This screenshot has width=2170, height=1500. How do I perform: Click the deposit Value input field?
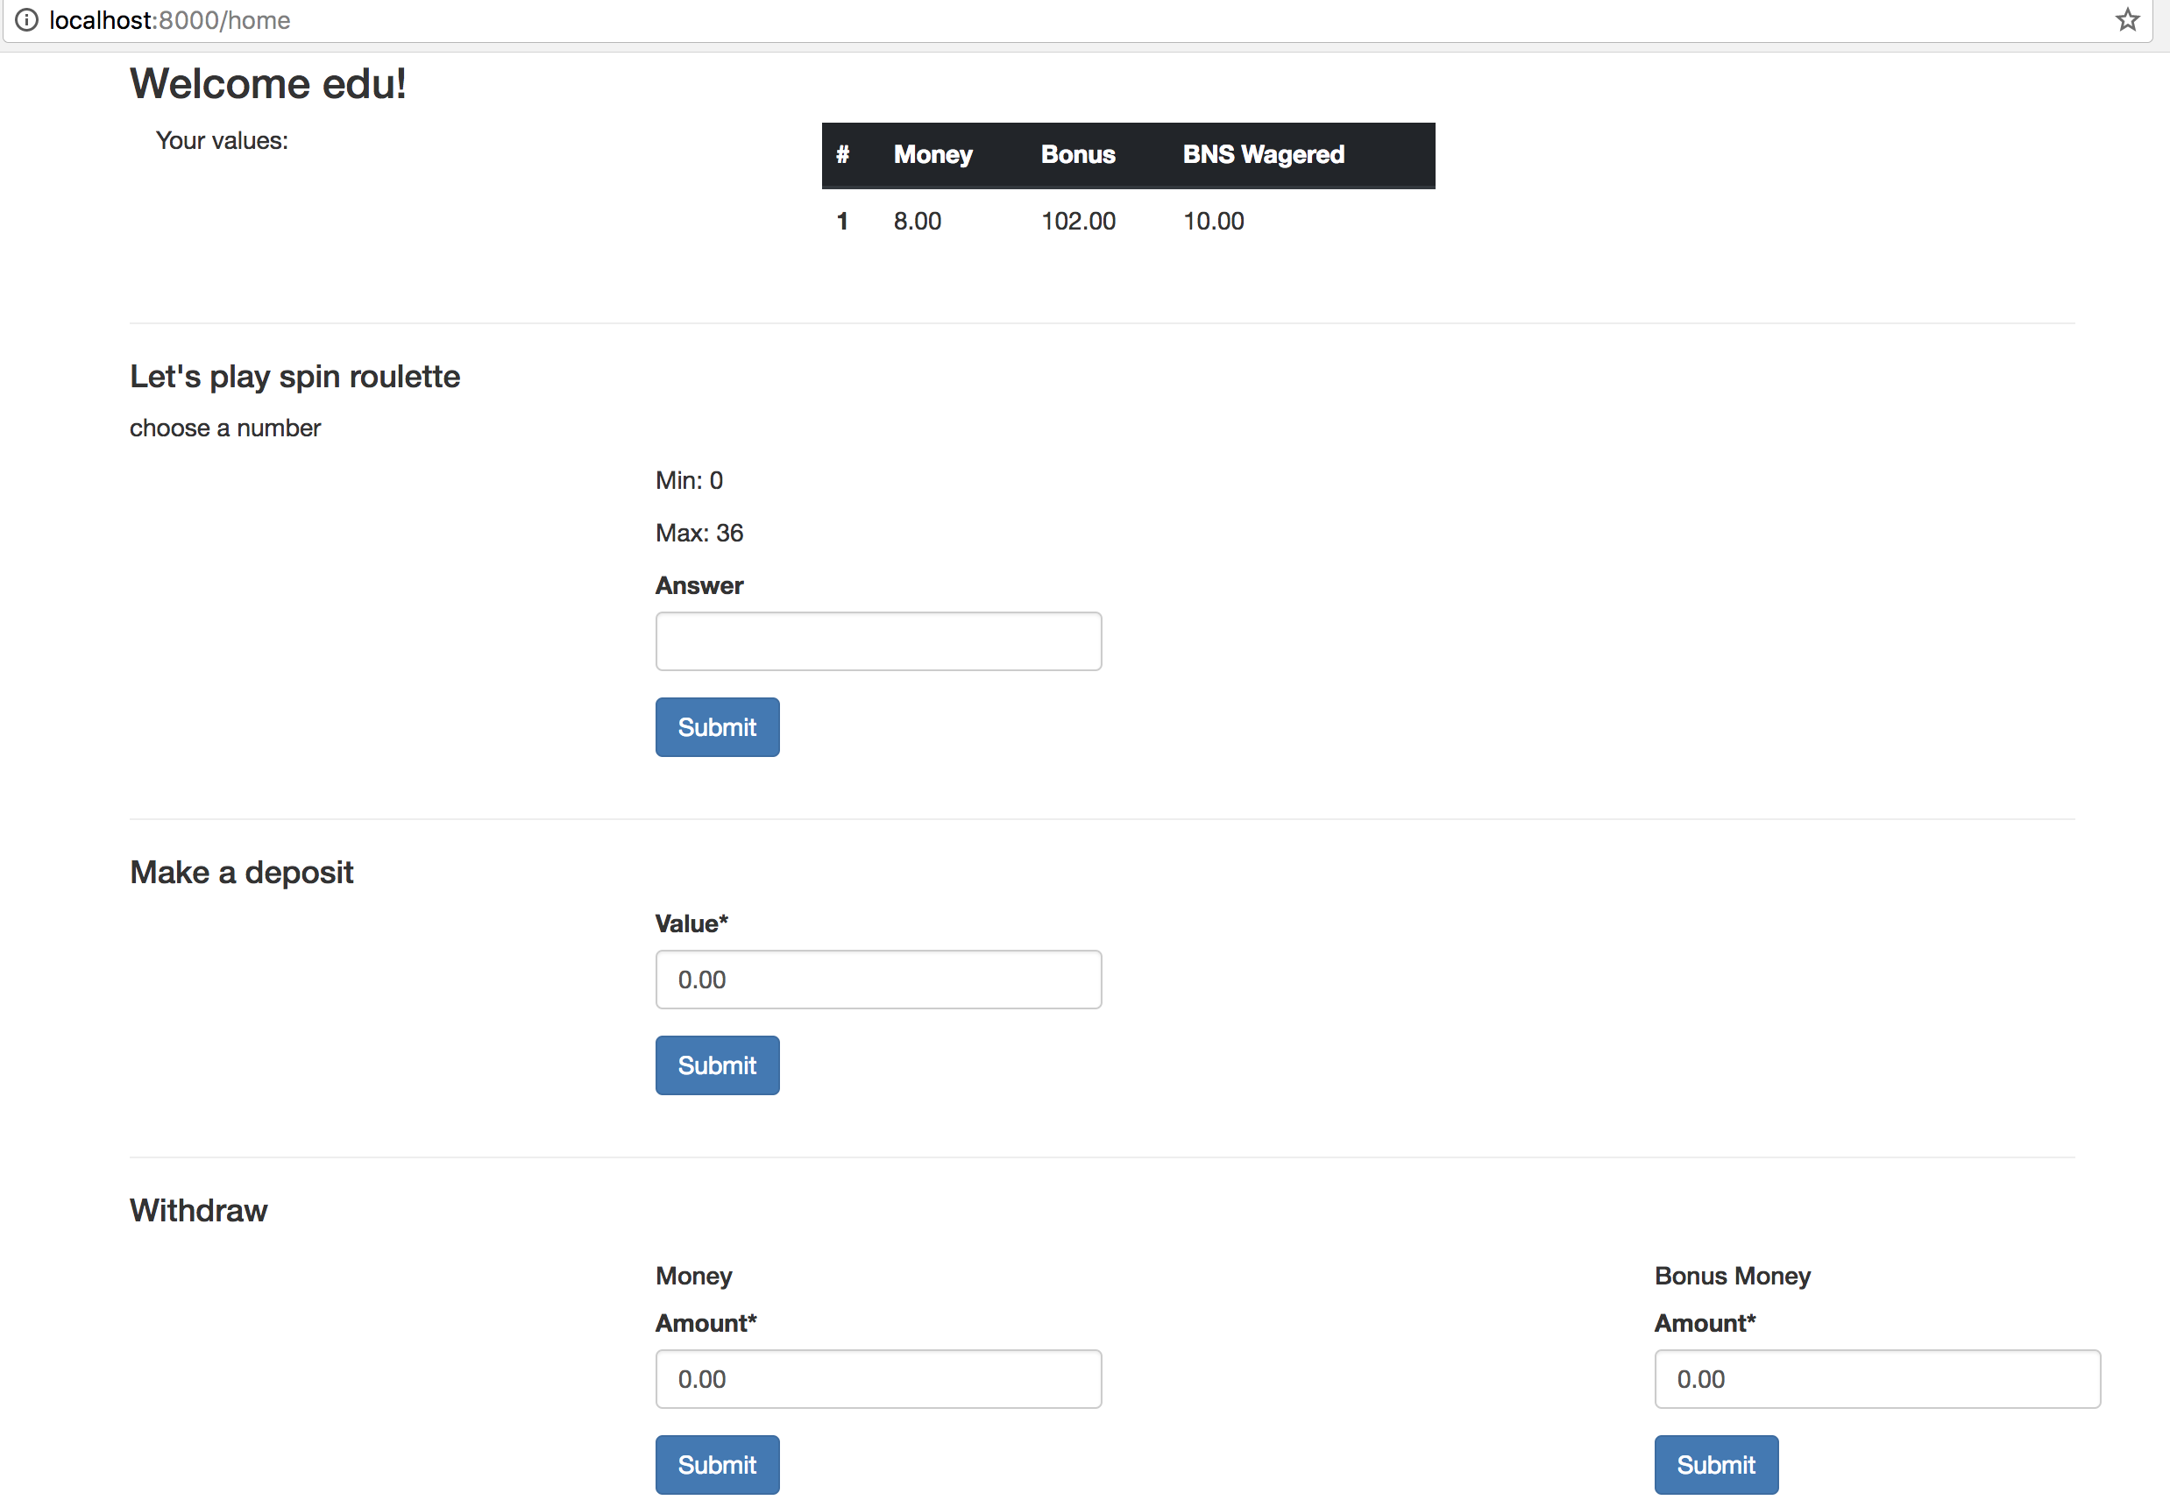click(x=877, y=980)
